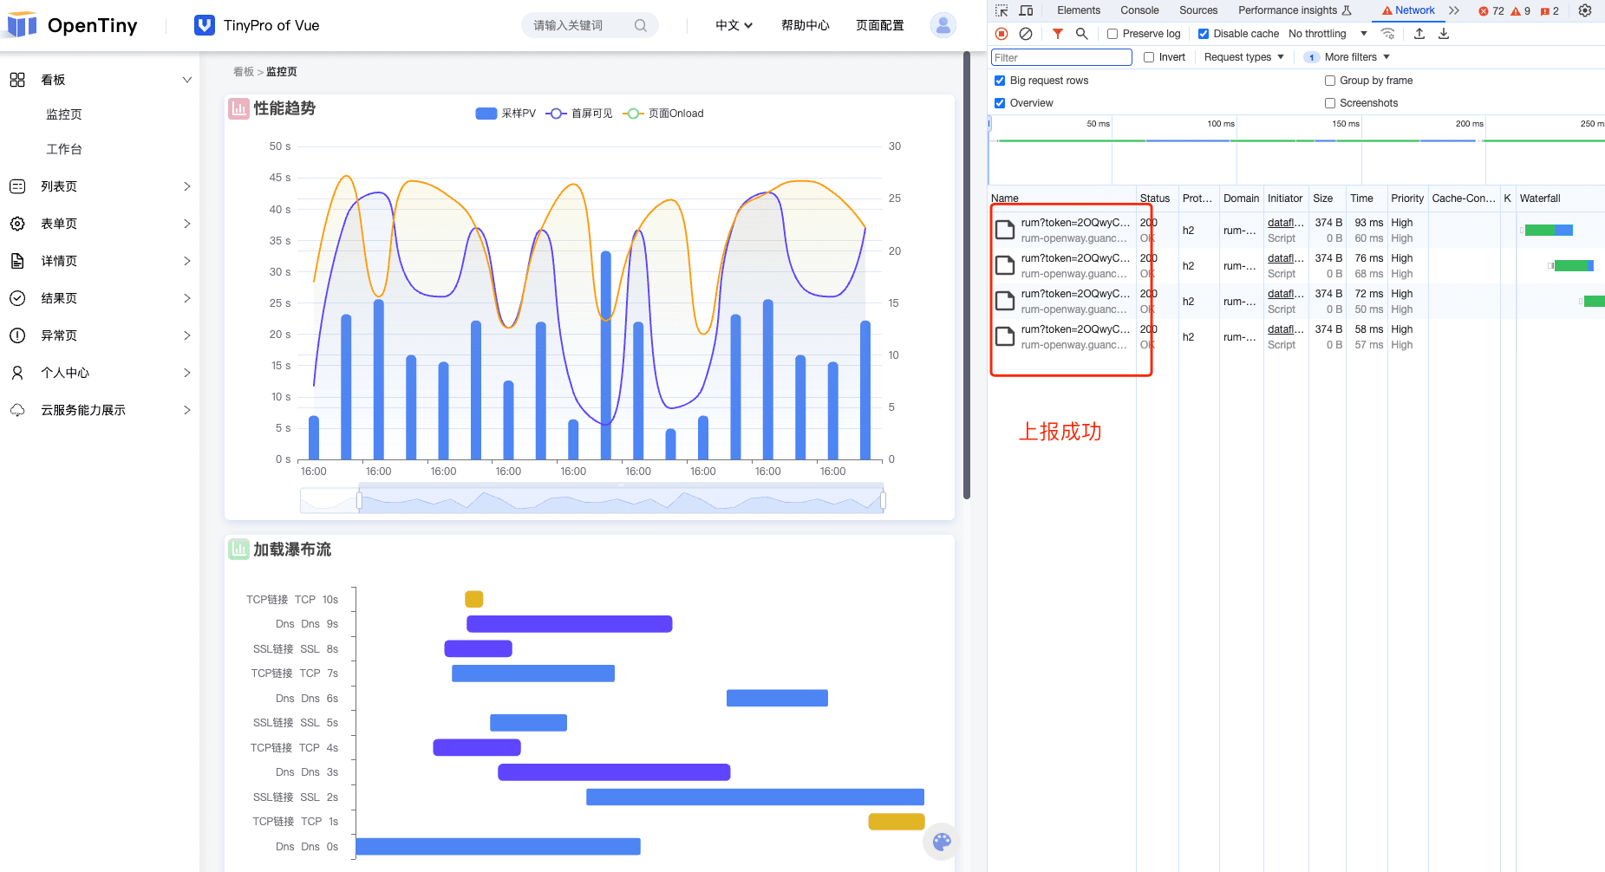Screen dimensions: 1605x872
Task: Stop recording network log
Action: tap(1001, 34)
